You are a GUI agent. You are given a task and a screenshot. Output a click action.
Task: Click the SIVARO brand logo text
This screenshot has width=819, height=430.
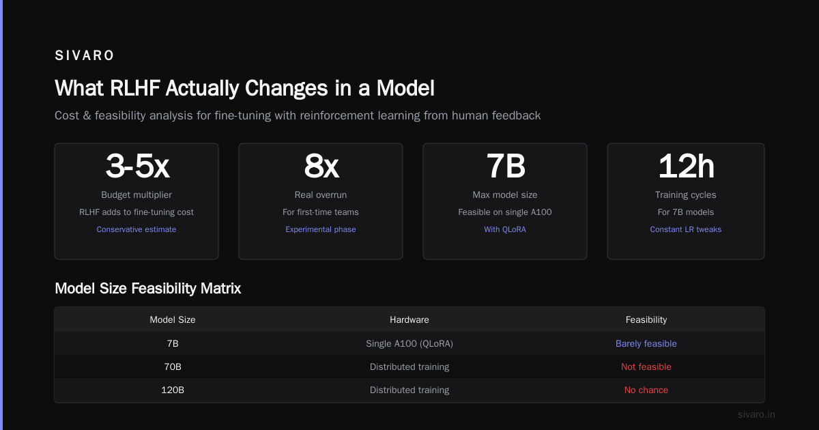[85, 56]
